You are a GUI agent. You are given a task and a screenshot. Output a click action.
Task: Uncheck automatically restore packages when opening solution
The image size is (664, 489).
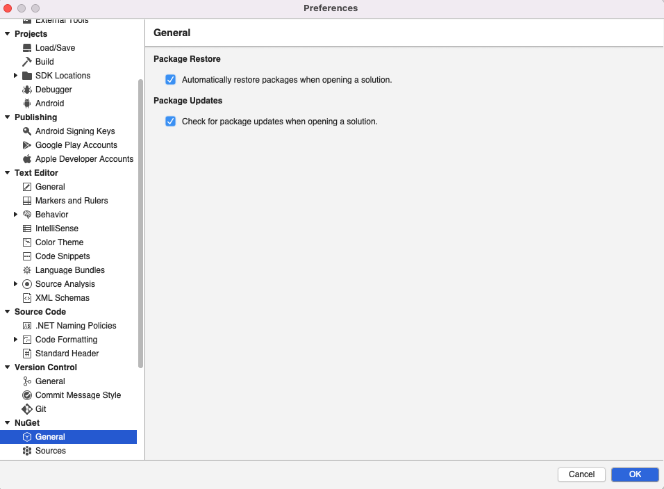pos(170,79)
